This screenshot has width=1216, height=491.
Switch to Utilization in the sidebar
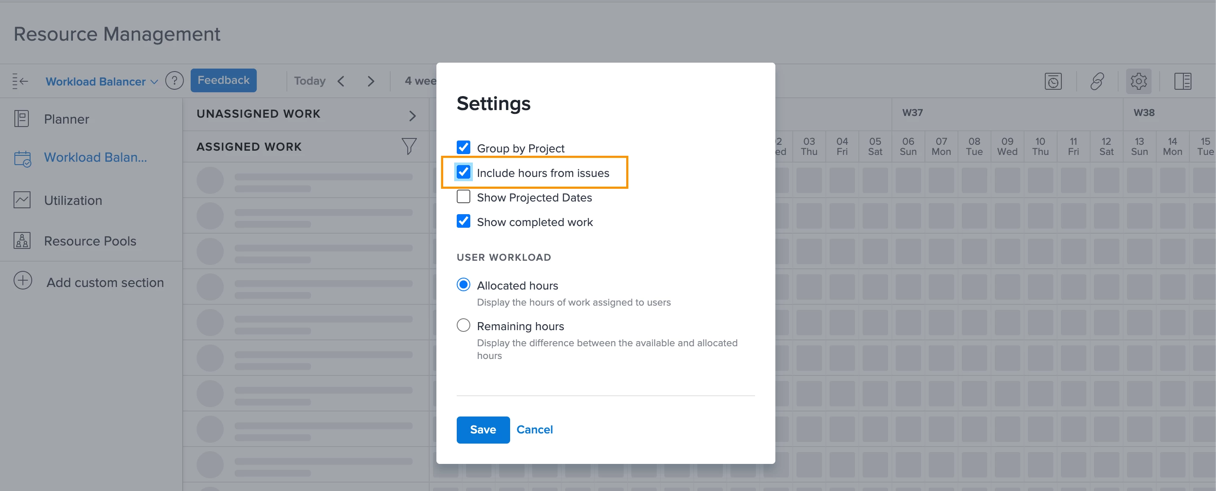coord(73,201)
